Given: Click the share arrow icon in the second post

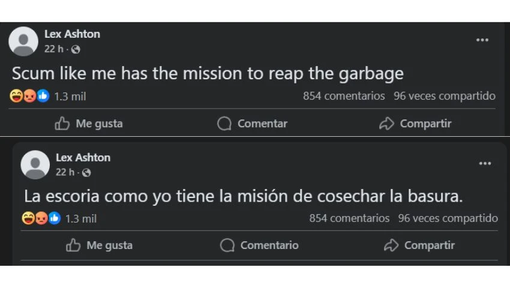Looking at the screenshot, I should tap(391, 245).
